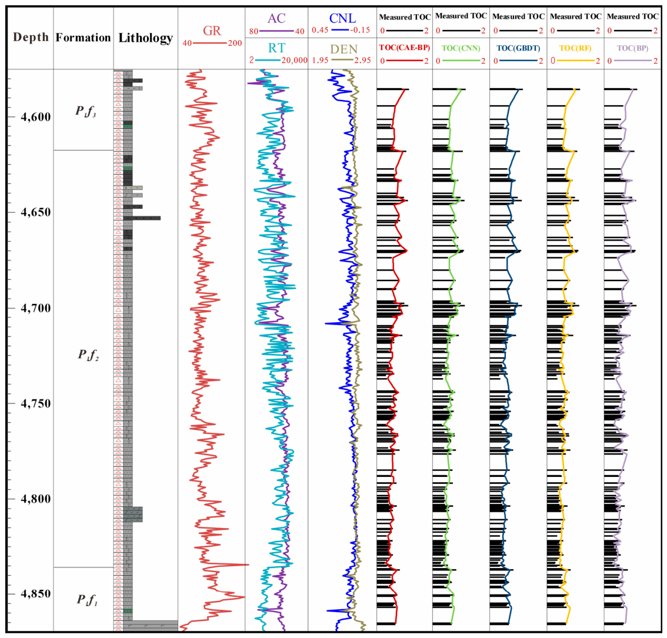Select the "-0.15" CNL scale value

pos(361,30)
